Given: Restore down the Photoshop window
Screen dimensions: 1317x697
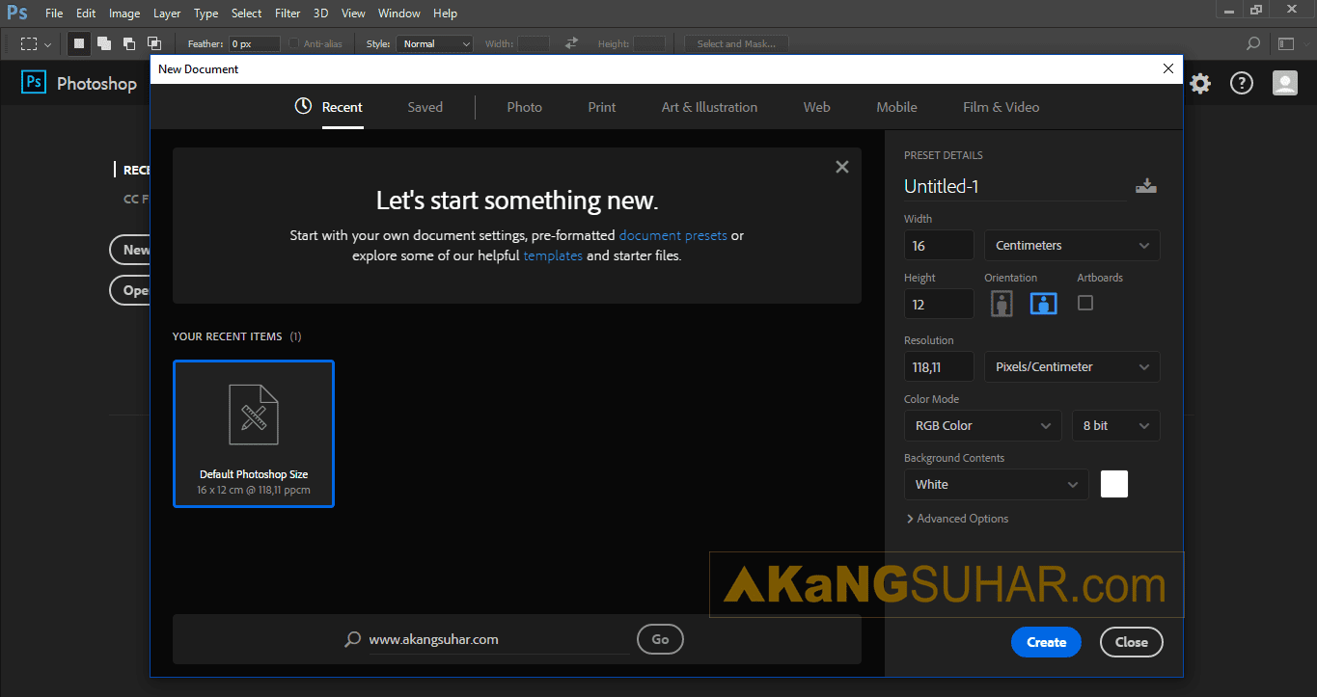Looking at the screenshot, I should pos(1256,10).
